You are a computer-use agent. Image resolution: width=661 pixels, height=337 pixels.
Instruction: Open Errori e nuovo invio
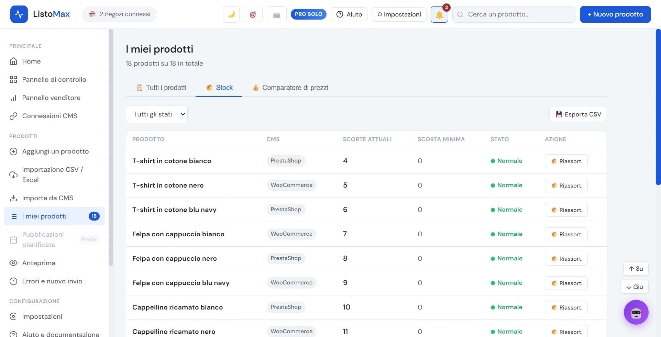tap(52, 281)
